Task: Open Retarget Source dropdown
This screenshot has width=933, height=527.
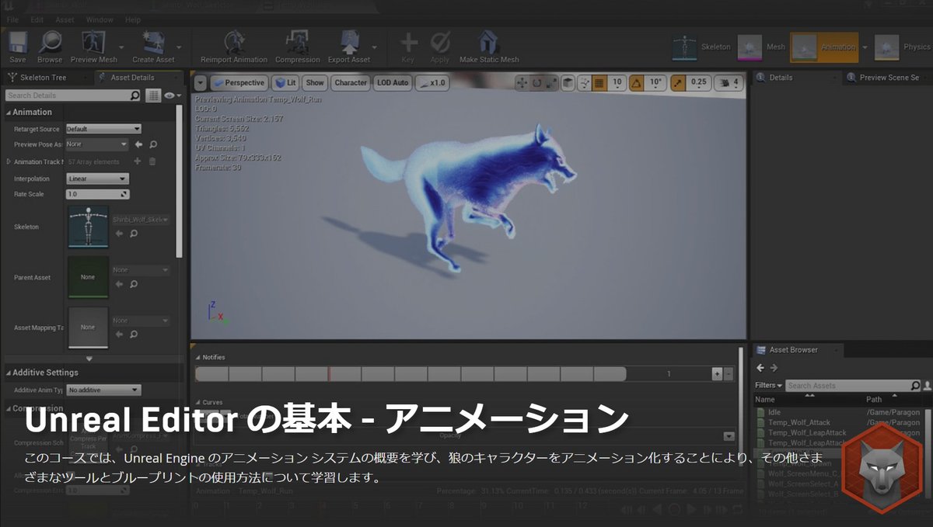Action: click(x=103, y=129)
